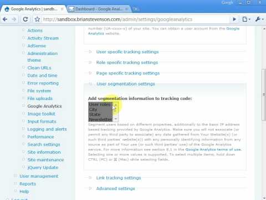Open Activity Stream in sidebar
266x200 pixels.
tap(43, 38)
